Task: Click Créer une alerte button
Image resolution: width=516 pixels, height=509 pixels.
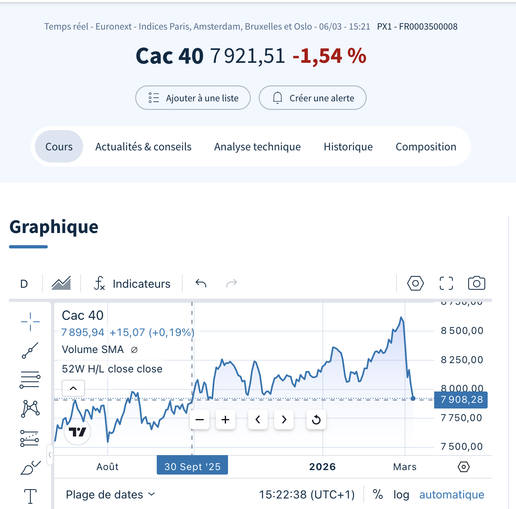Action: [312, 98]
